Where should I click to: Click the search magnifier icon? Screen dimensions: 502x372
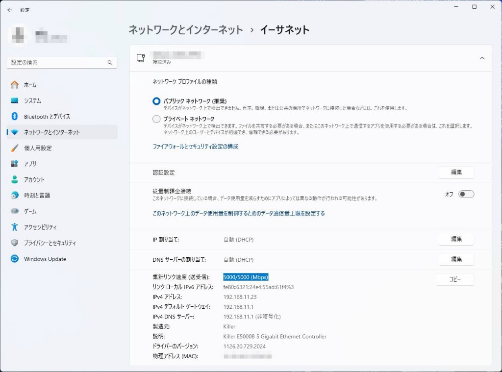click(x=110, y=63)
